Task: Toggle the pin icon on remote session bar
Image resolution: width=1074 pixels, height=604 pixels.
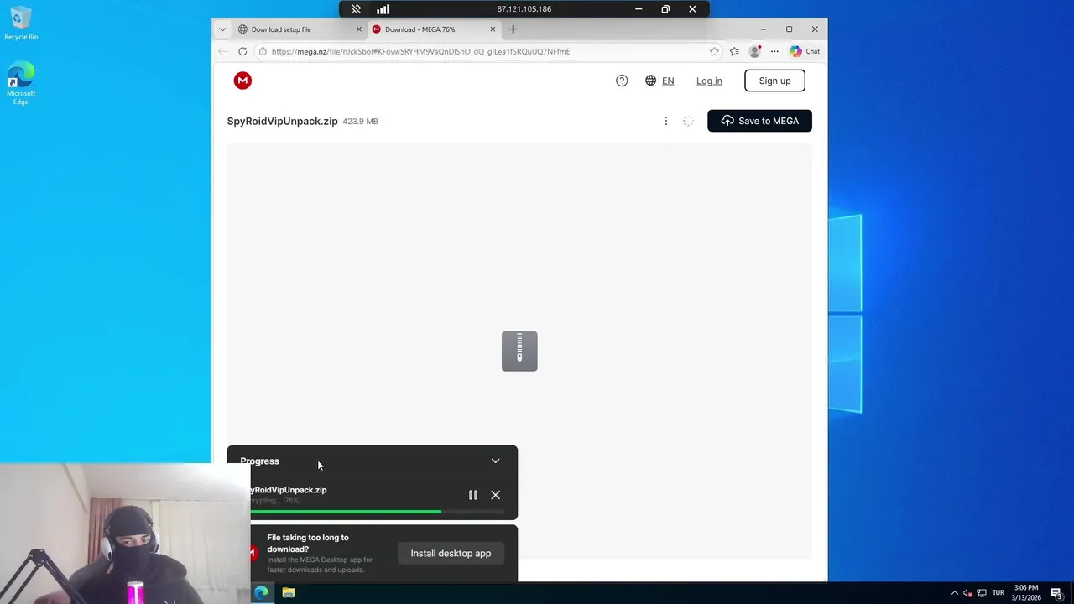Action: [x=357, y=9]
